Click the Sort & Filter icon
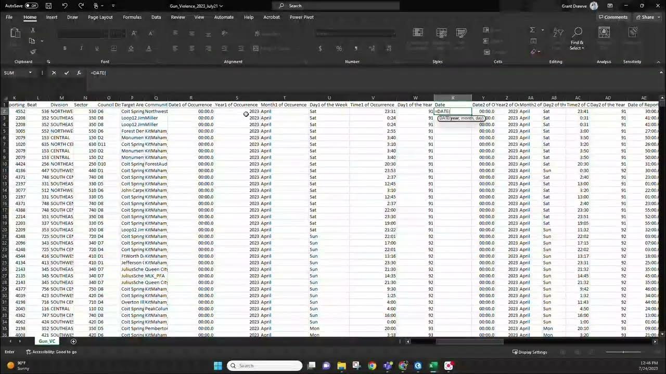Viewport: 666px width, 374px height. tap(558, 33)
